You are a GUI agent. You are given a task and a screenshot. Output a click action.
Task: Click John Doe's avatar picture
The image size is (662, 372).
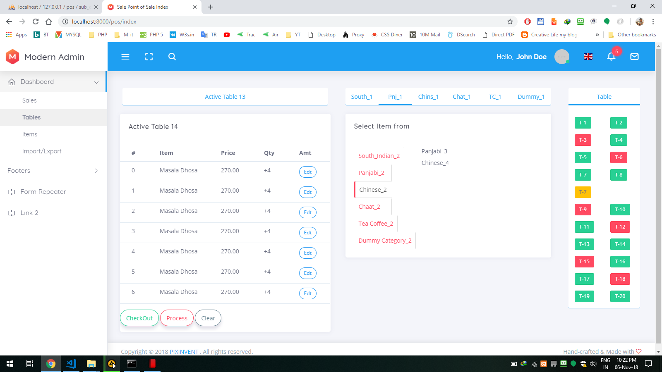point(561,57)
